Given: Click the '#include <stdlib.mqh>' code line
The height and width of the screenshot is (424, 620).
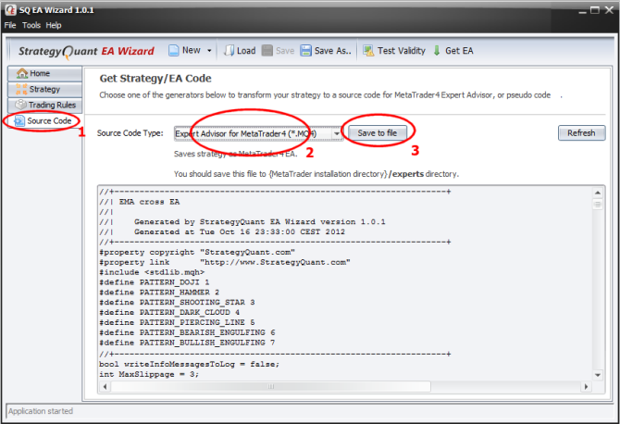Looking at the screenshot, I should pos(152,272).
